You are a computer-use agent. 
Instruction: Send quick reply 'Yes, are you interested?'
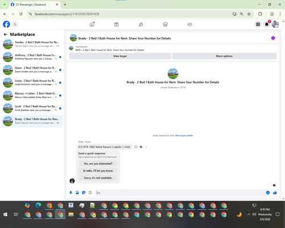(x=98, y=164)
